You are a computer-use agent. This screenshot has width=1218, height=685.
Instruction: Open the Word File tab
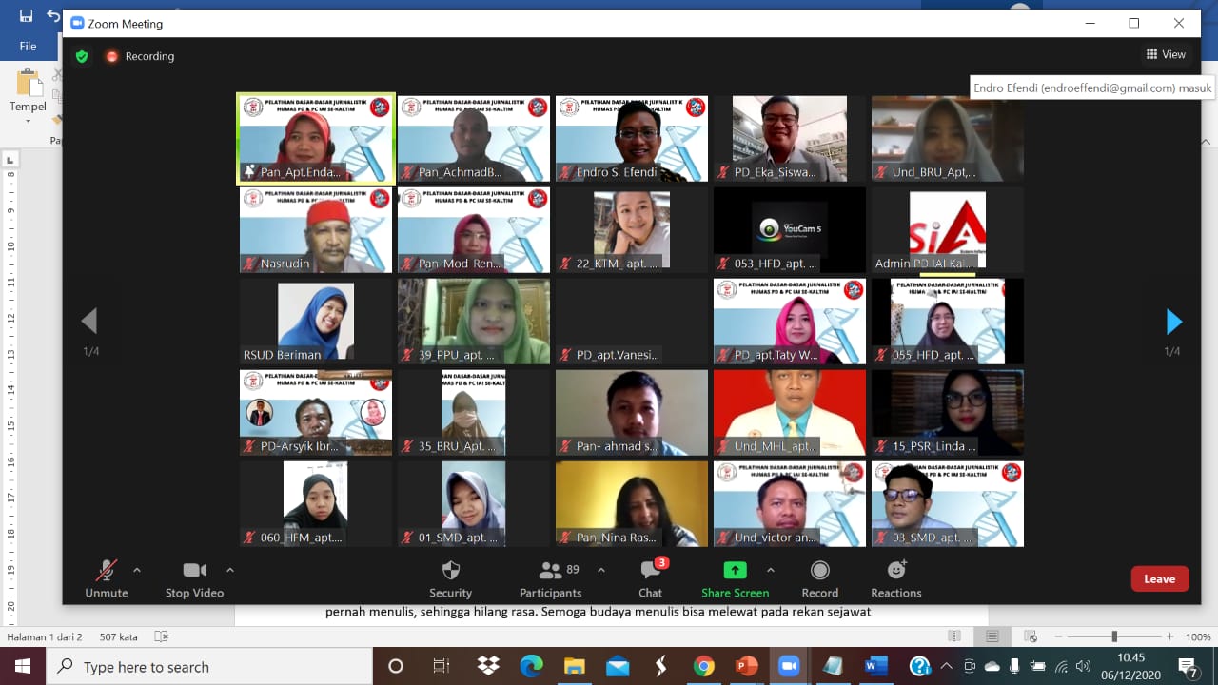pos(28,46)
